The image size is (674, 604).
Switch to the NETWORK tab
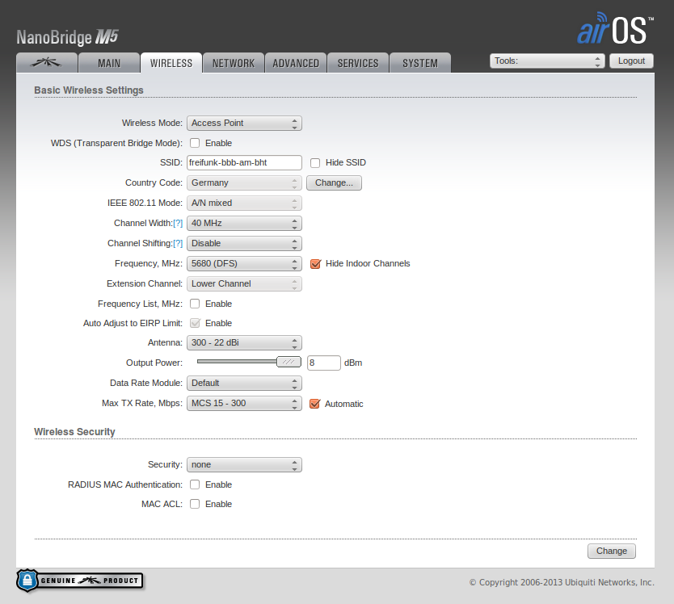pyautogui.click(x=233, y=63)
